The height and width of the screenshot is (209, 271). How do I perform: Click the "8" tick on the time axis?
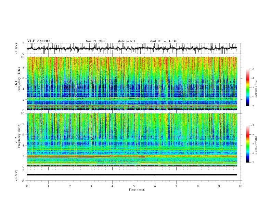tap(198, 186)
